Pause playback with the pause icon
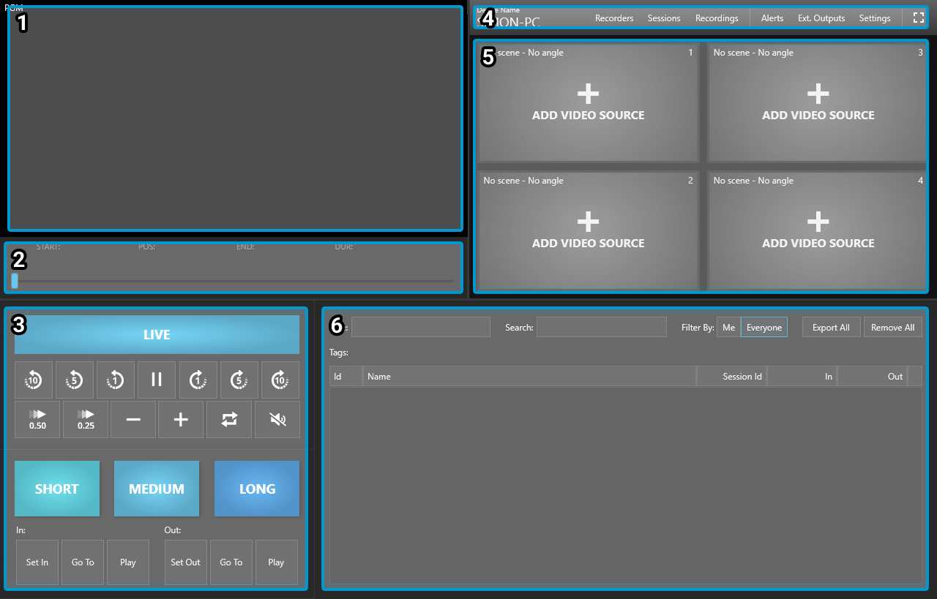Viewport: 937px width, 599px height. tap(157, 380)
